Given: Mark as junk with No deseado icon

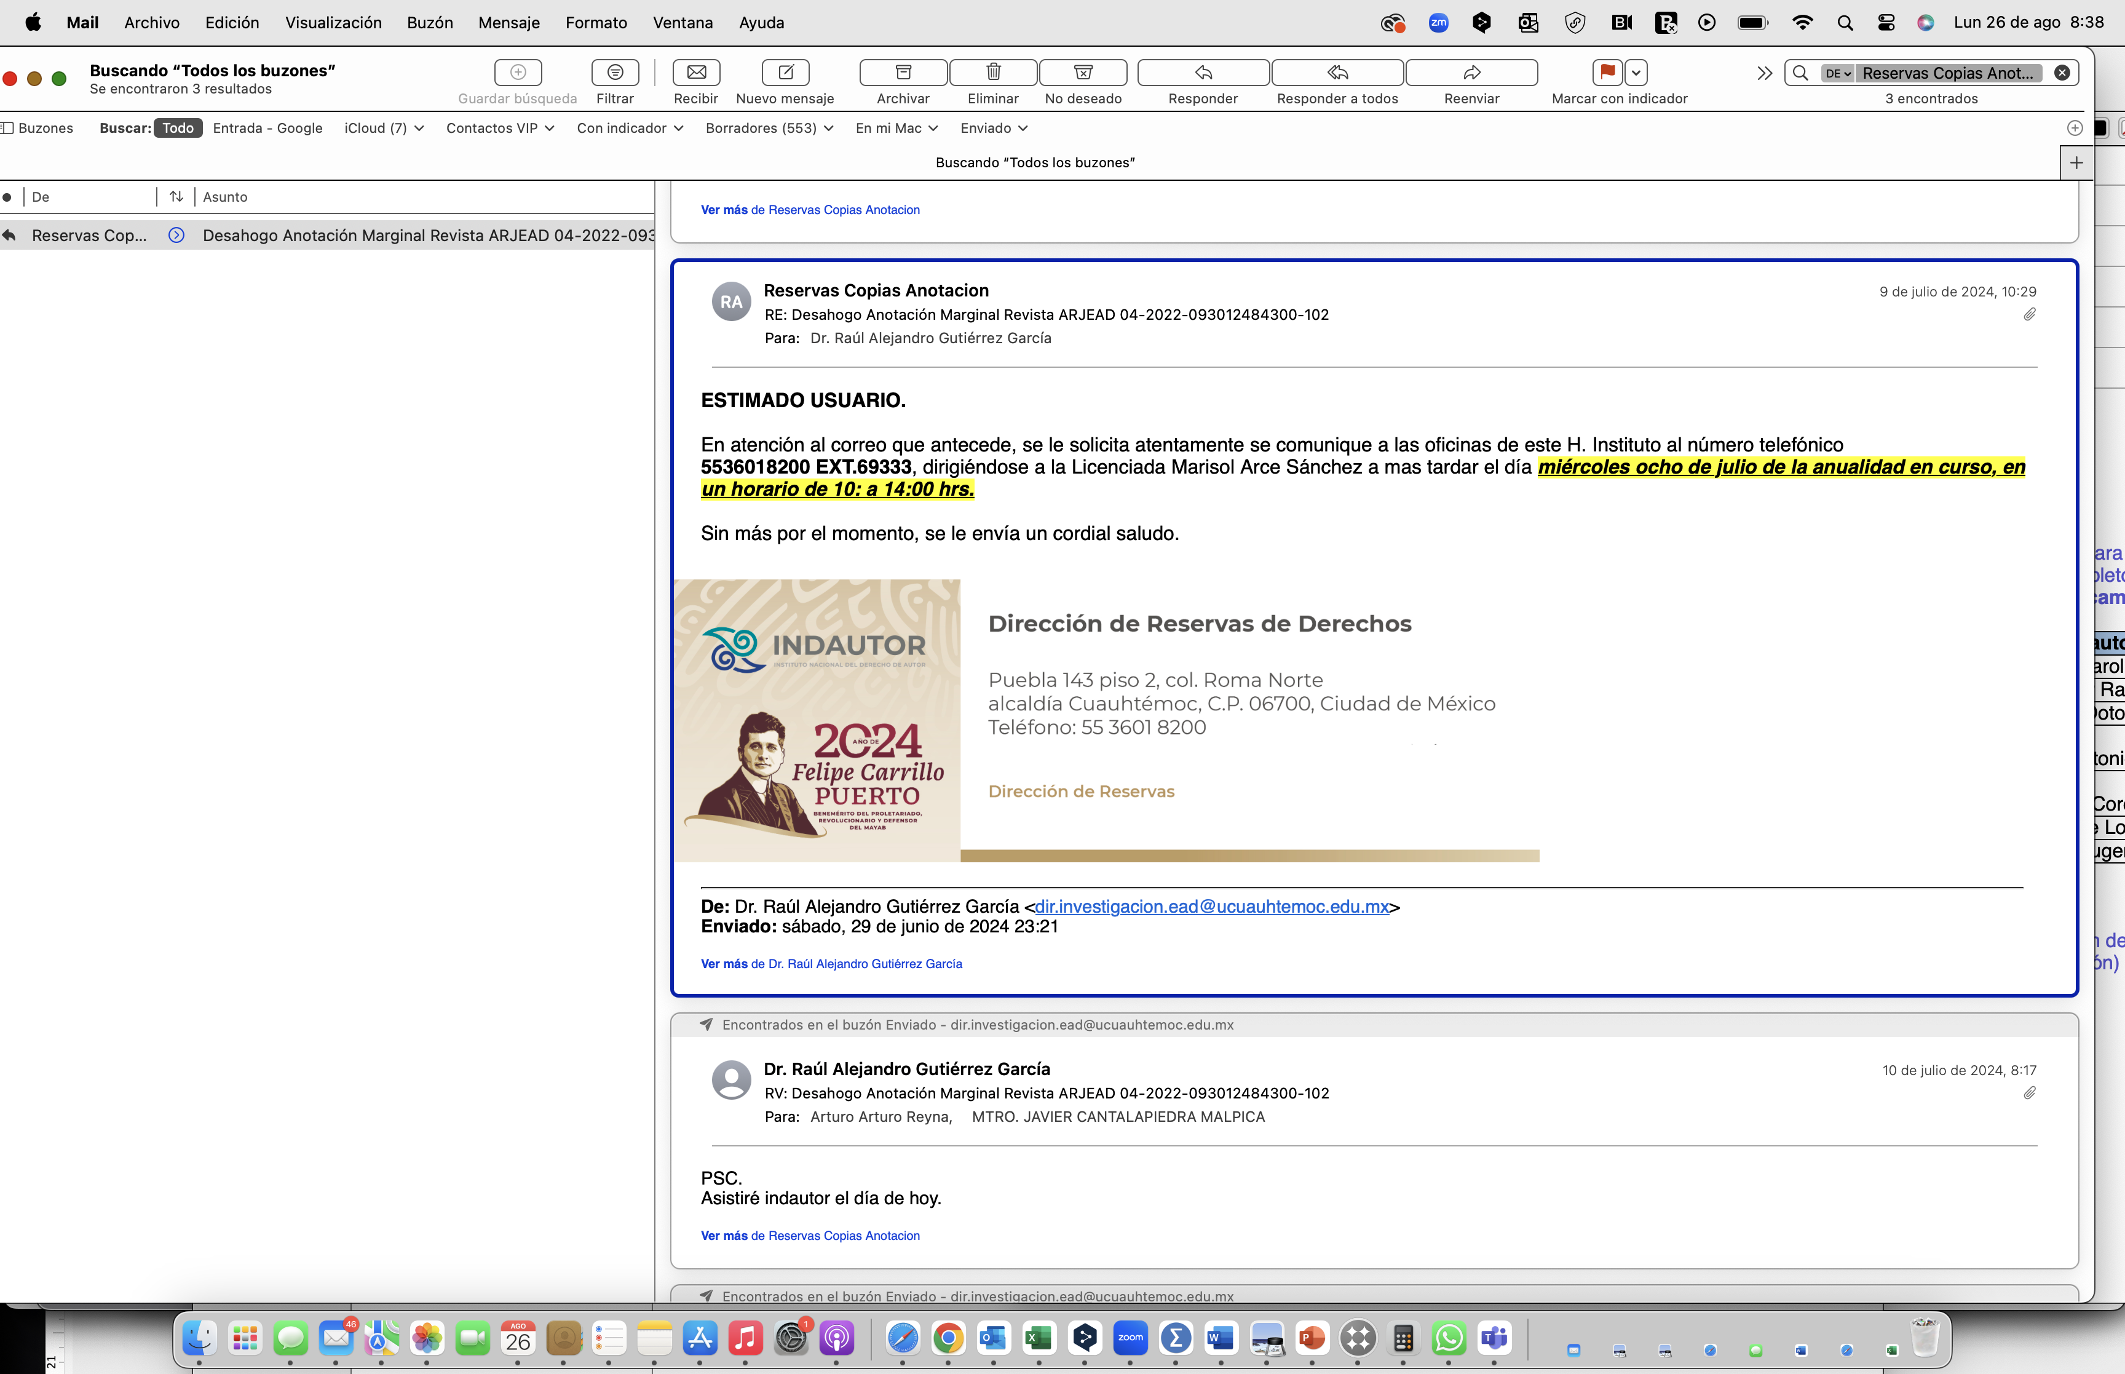Looking at the screenshot, I should tap(1083, 71).
